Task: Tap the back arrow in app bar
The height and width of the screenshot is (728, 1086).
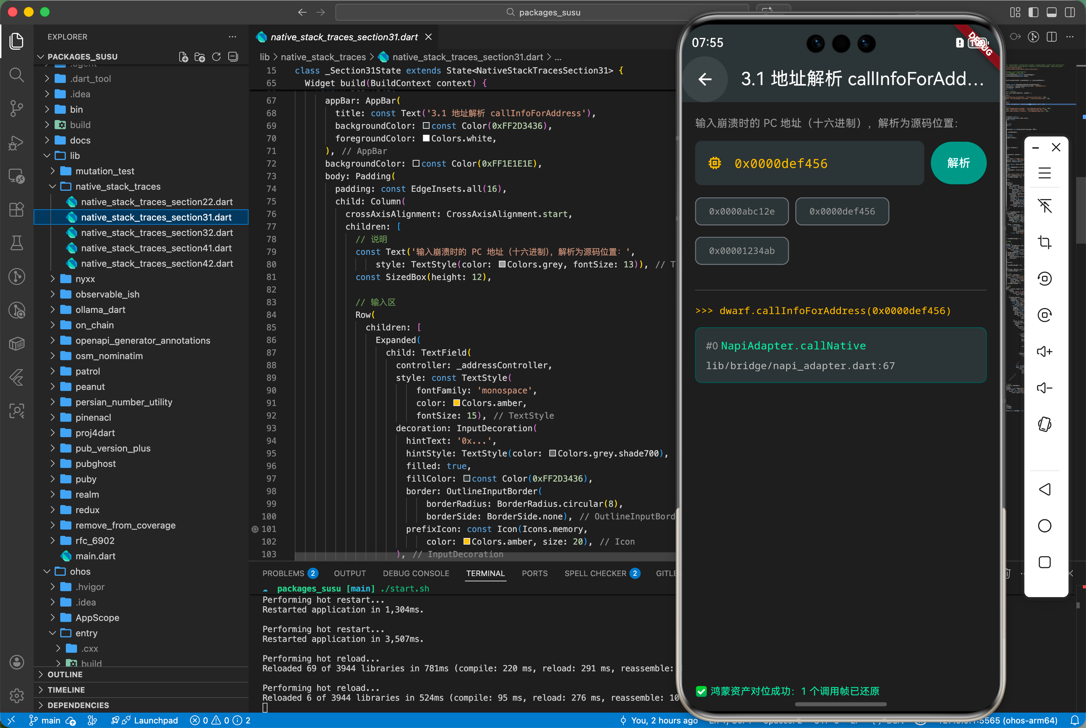Action: [705, 79]
